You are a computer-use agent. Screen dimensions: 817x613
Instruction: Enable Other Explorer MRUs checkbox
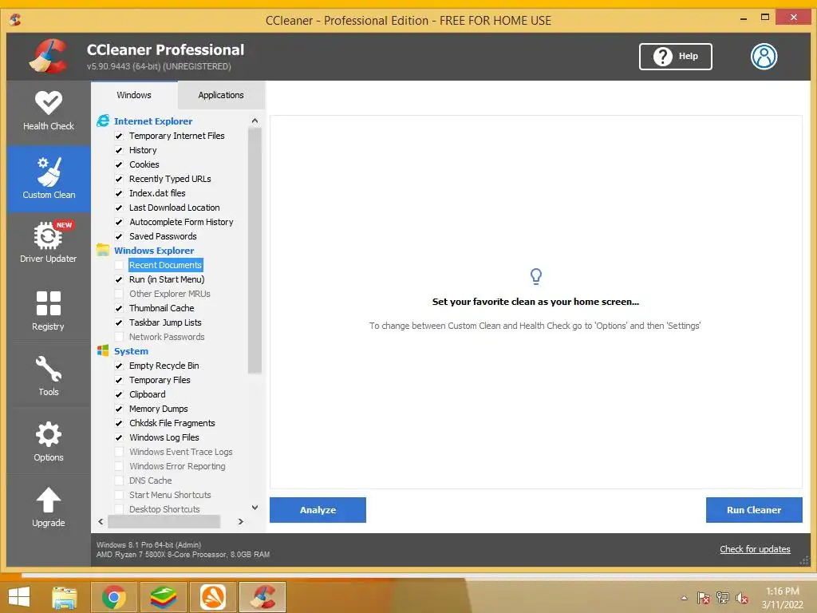[119, 294]
